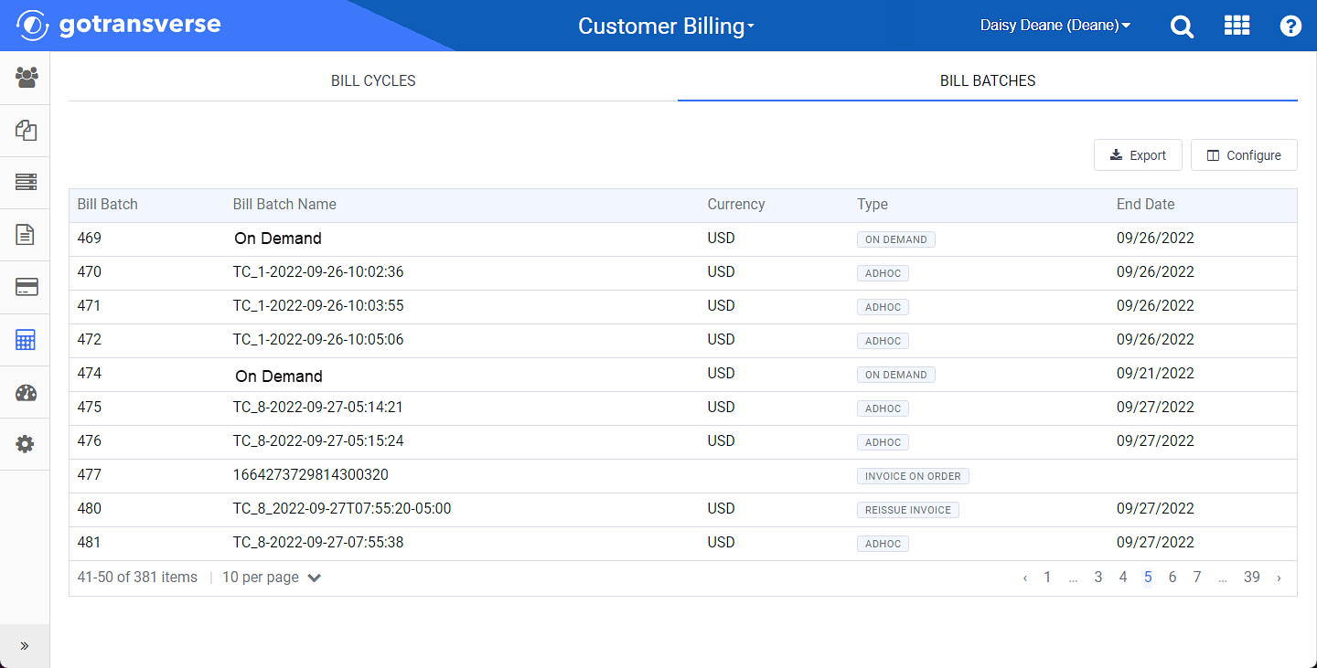The height and width of the screenshot is (668, 1317).
Task: Jump to last page 39
Action: 1252,578
